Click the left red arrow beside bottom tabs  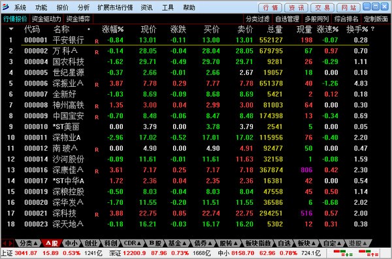[5, 243]
